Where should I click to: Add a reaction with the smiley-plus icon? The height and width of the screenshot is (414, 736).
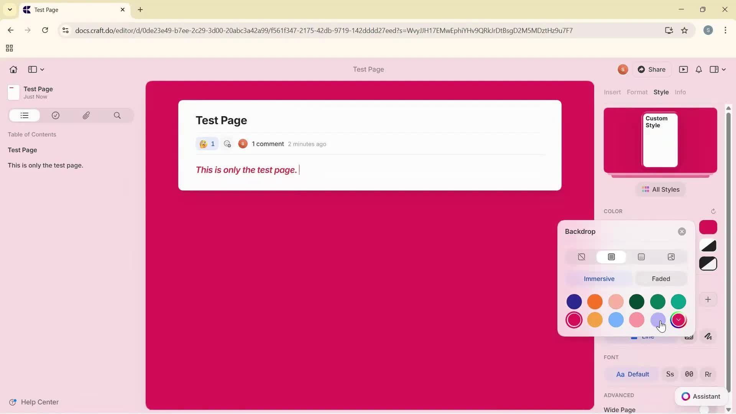point(228,144)
